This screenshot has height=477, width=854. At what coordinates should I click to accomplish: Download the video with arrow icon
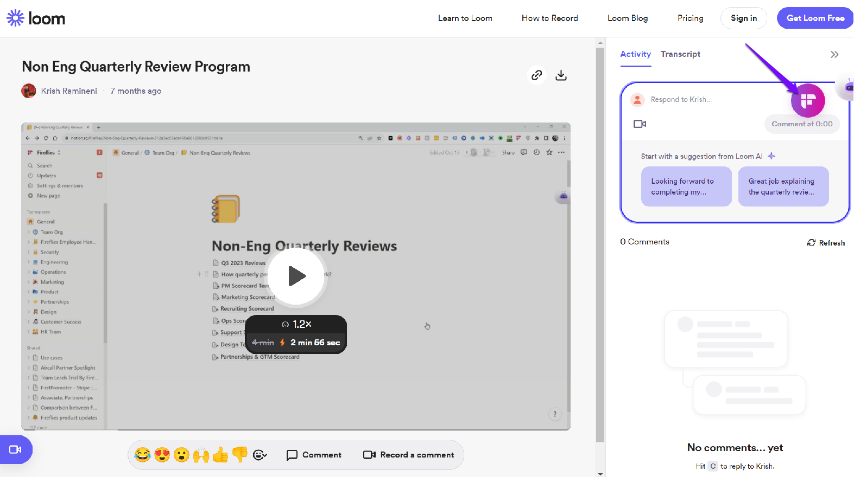click(561, 75)
